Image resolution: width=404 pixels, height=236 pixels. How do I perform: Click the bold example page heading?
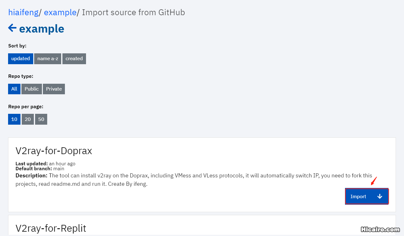point(42,29)
